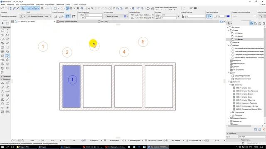266x149 pixels.
Task: Select the Text tool in Document tools
Action: coord(2,91)
